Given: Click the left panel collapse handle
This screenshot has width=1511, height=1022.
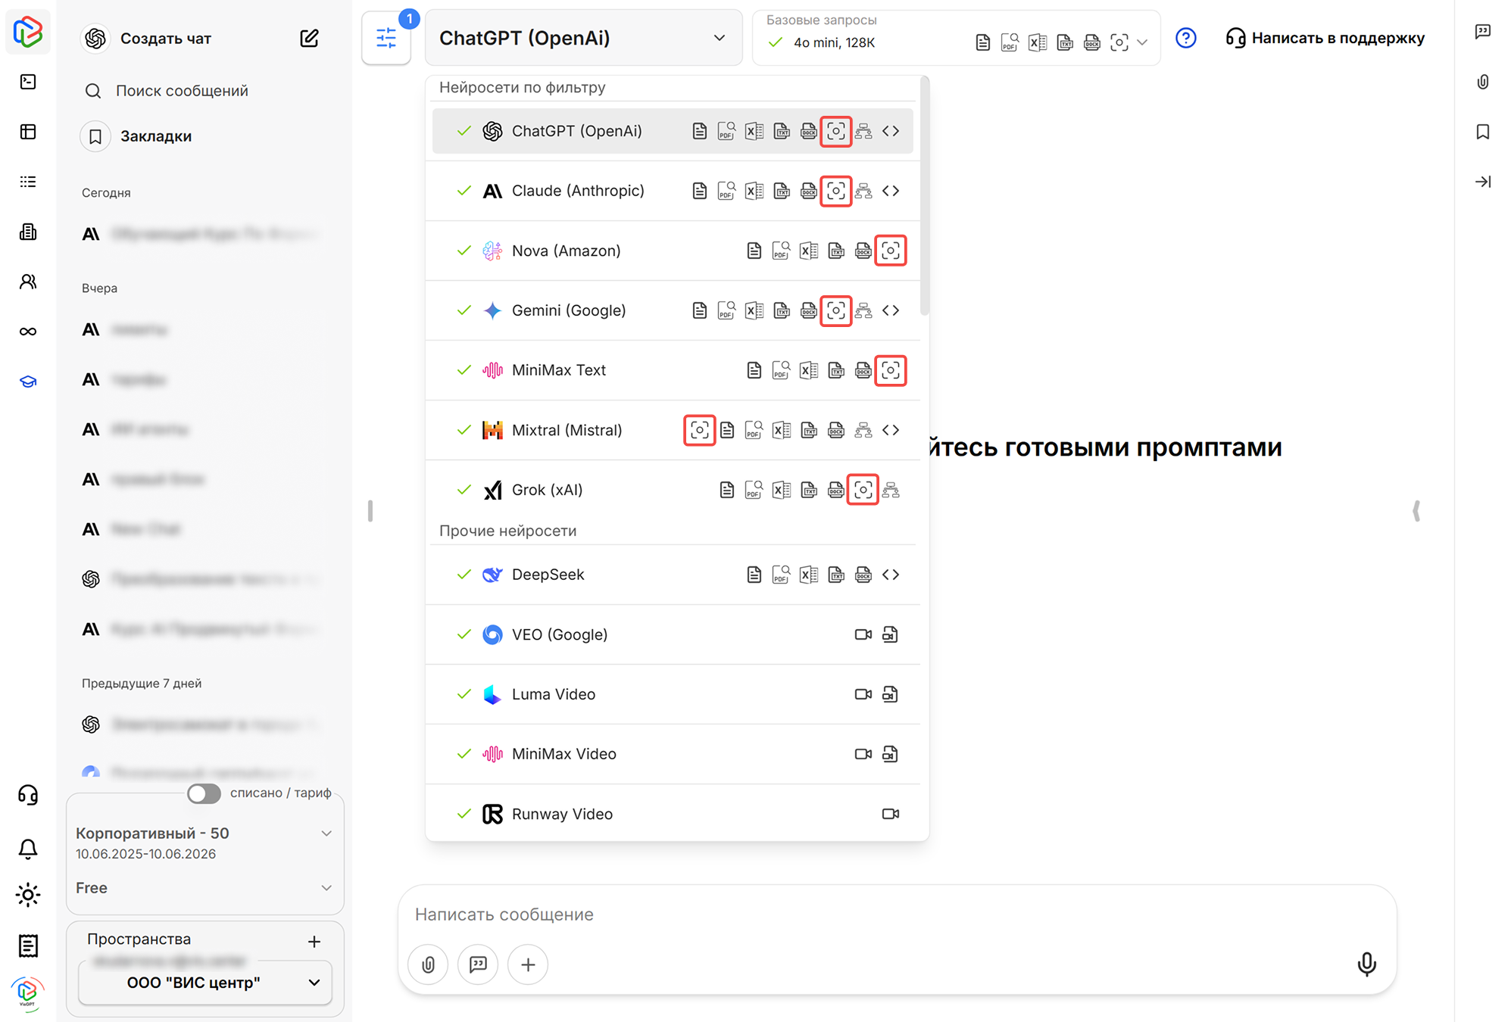Looking at the screenshot, I should pyautogui.click(x=370, y=511).
